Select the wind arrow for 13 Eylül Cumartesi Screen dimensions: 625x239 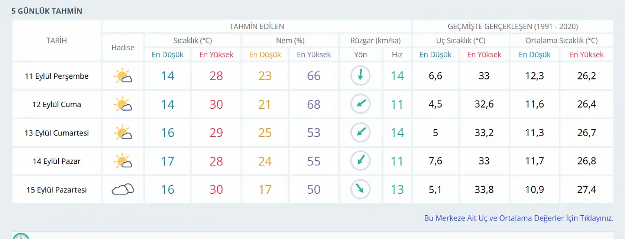click(x=360, y=132)
